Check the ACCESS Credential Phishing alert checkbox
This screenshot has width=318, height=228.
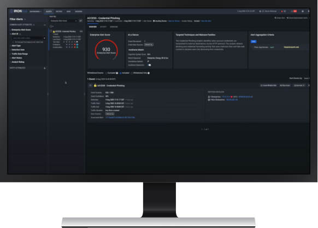click(51, 31)
